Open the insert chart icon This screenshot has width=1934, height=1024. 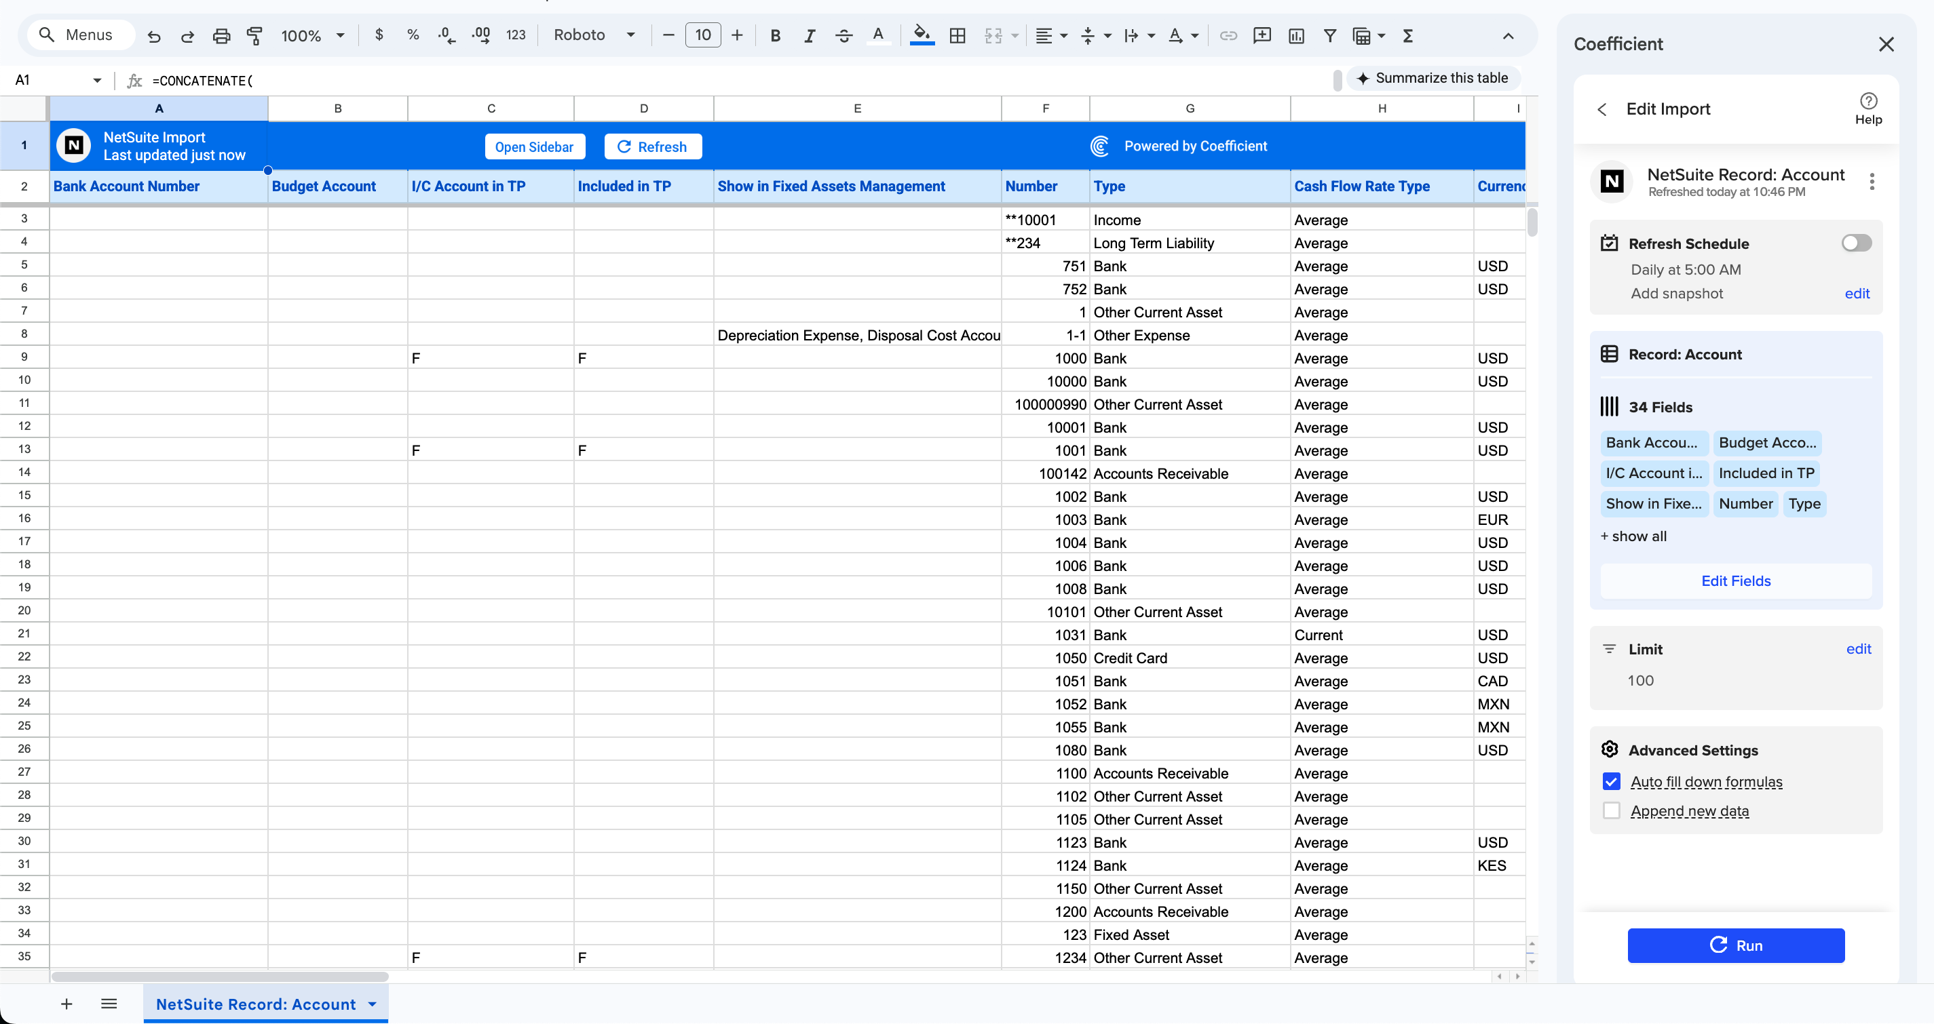tap(1297, 35)
